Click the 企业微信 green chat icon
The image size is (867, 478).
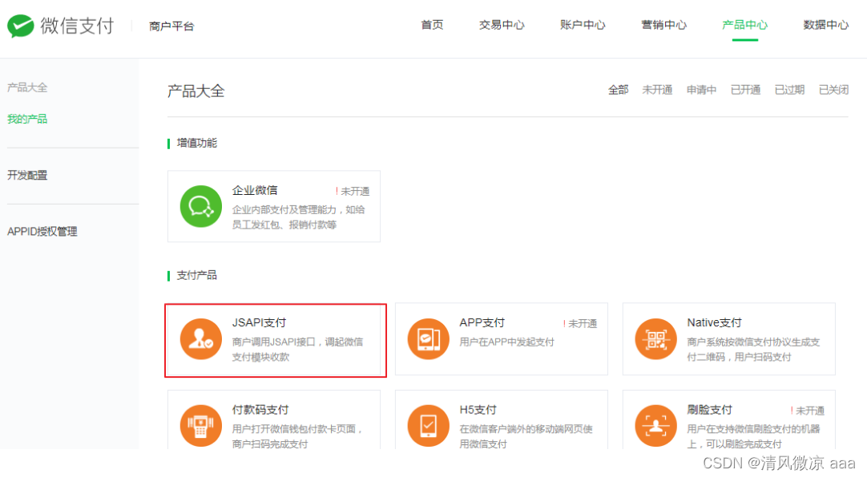tap(200, 206)
